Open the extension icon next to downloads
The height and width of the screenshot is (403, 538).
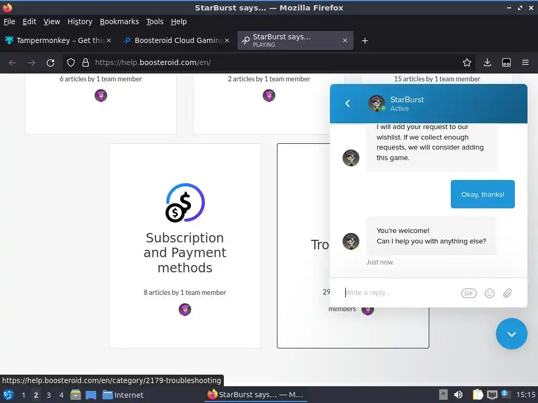(506, 63)
